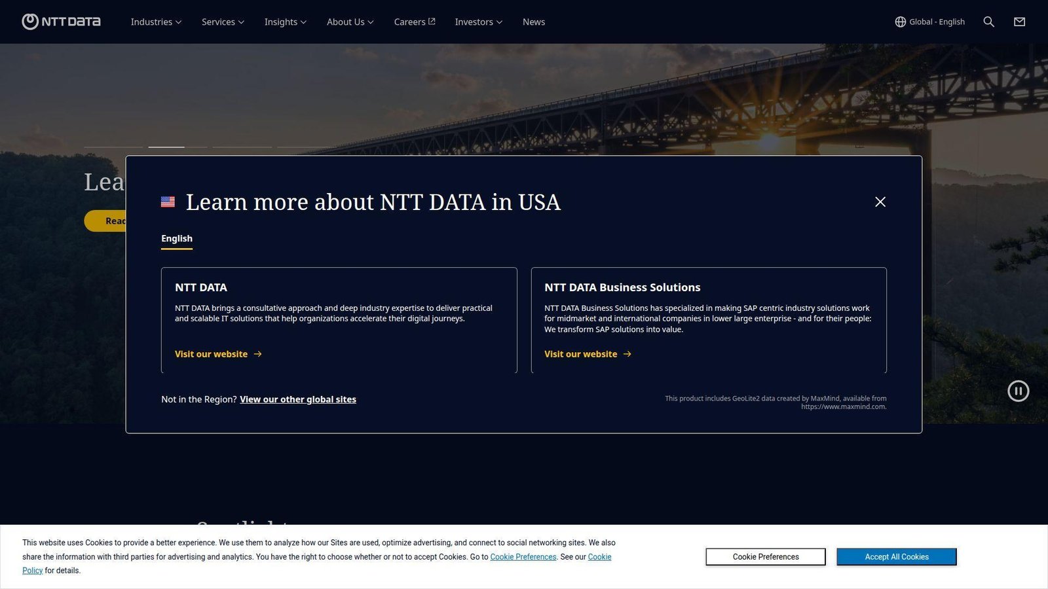1048x589 pixels.
Task: Click the NTT DATA card heading
Action: [x=201, y=287]
